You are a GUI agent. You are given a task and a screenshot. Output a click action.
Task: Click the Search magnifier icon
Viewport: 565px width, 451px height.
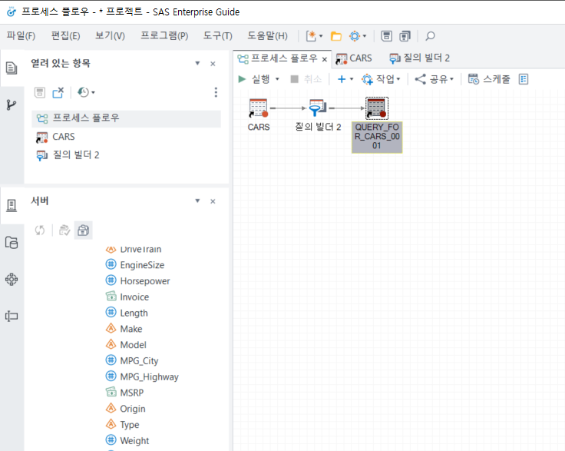coord(430,36)
